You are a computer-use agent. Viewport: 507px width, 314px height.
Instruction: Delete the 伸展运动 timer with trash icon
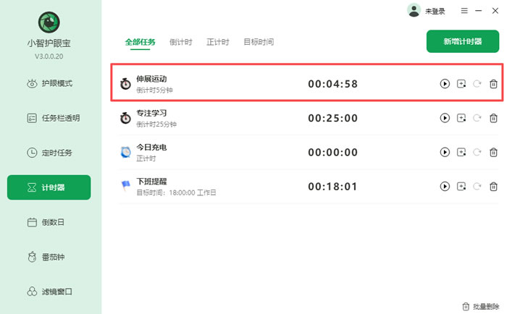[493, 84]
